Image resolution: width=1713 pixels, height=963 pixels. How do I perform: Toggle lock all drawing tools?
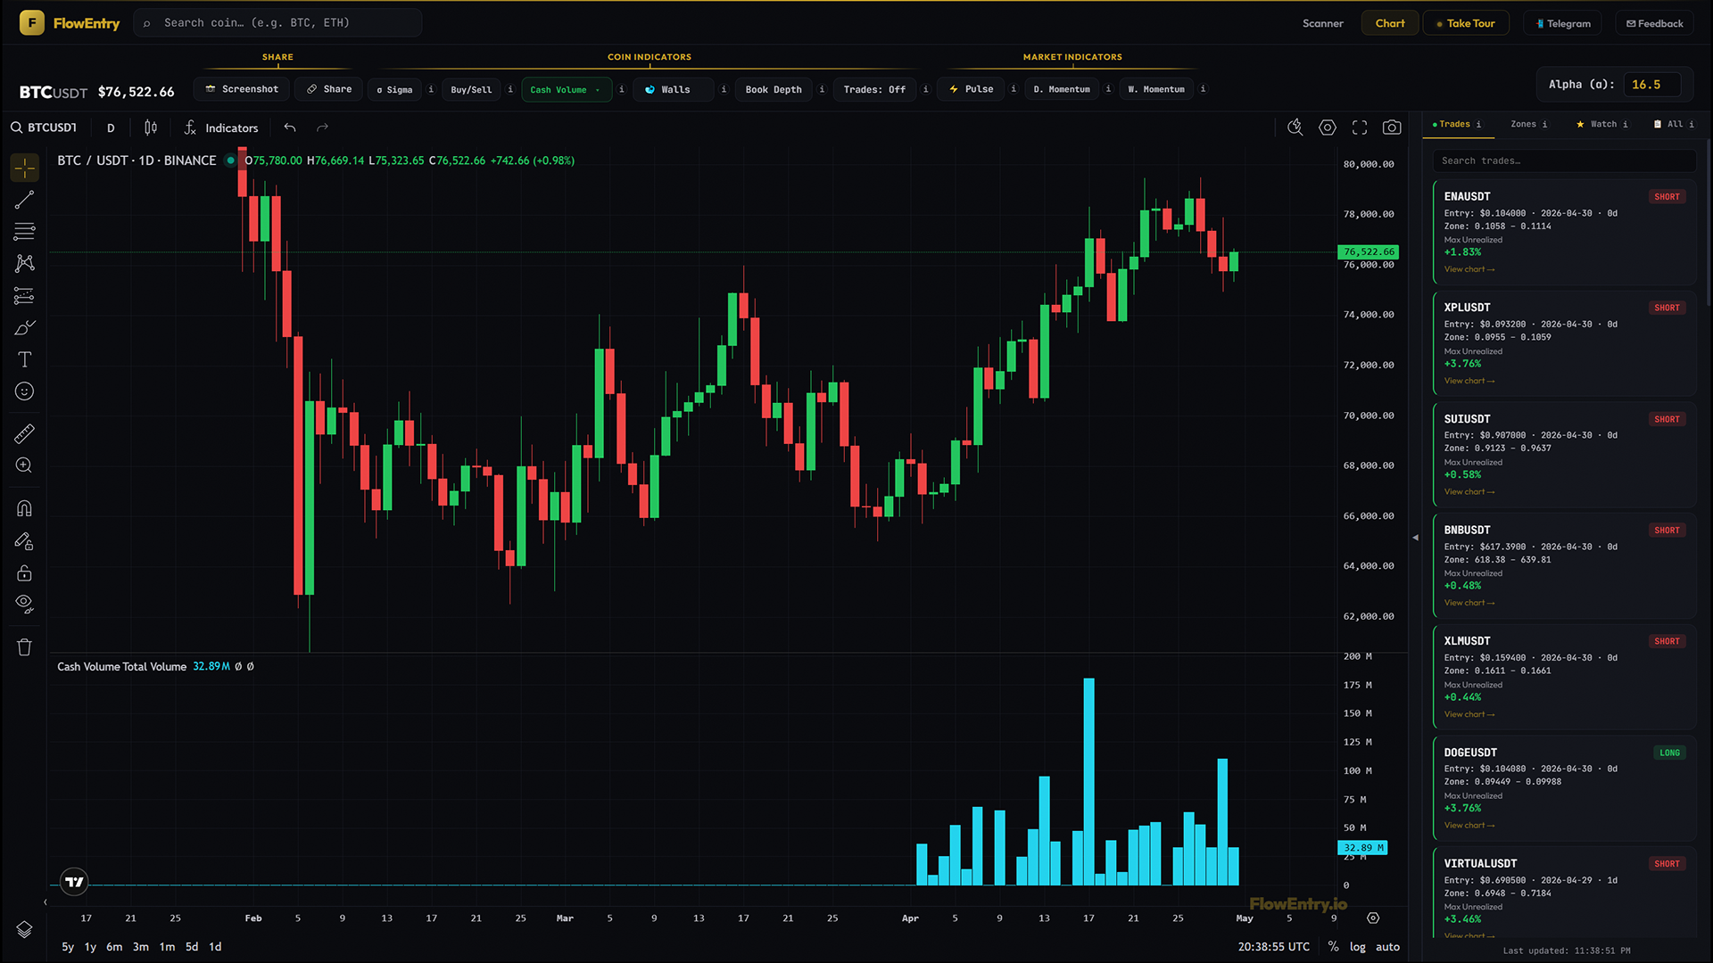24,572
